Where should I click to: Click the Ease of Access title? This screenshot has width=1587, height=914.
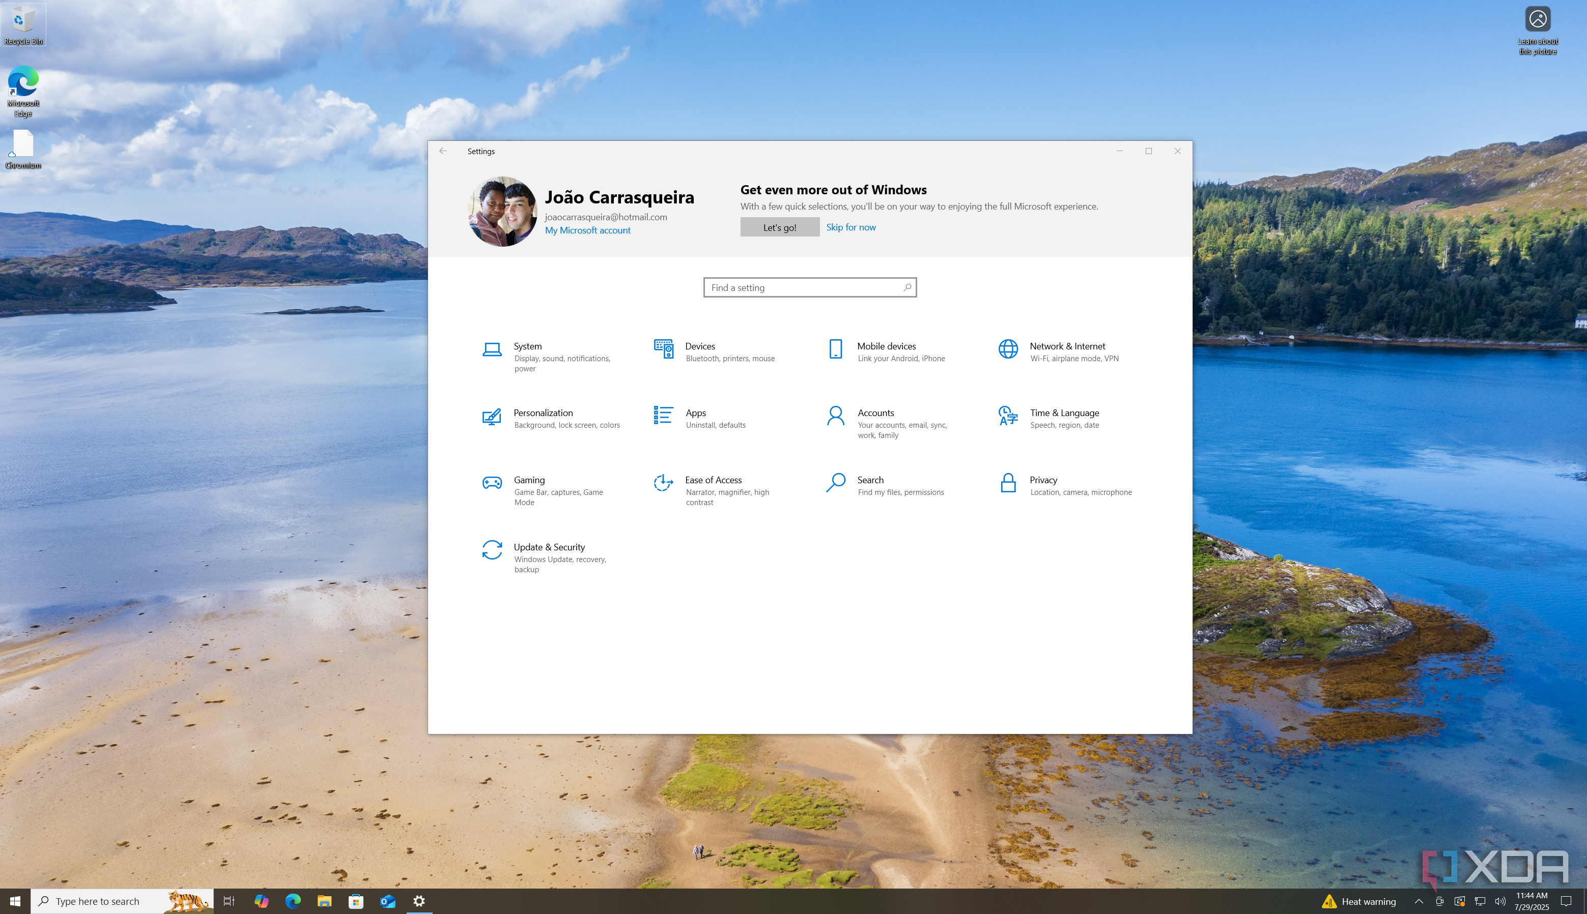point(713,480)
